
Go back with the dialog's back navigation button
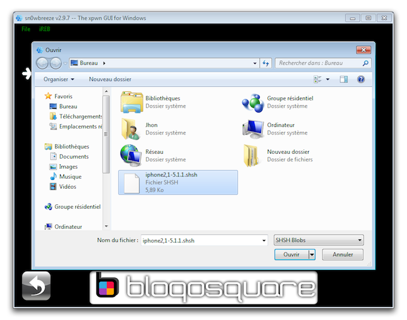(42, 63)
